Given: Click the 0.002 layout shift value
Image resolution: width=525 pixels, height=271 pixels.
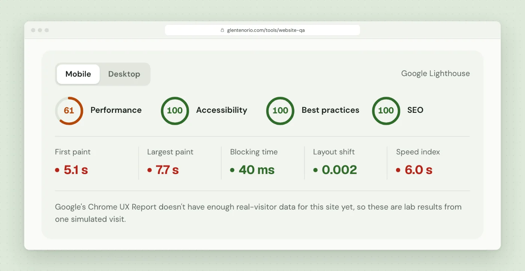Looking at the screenshot, I should (339, 170).
